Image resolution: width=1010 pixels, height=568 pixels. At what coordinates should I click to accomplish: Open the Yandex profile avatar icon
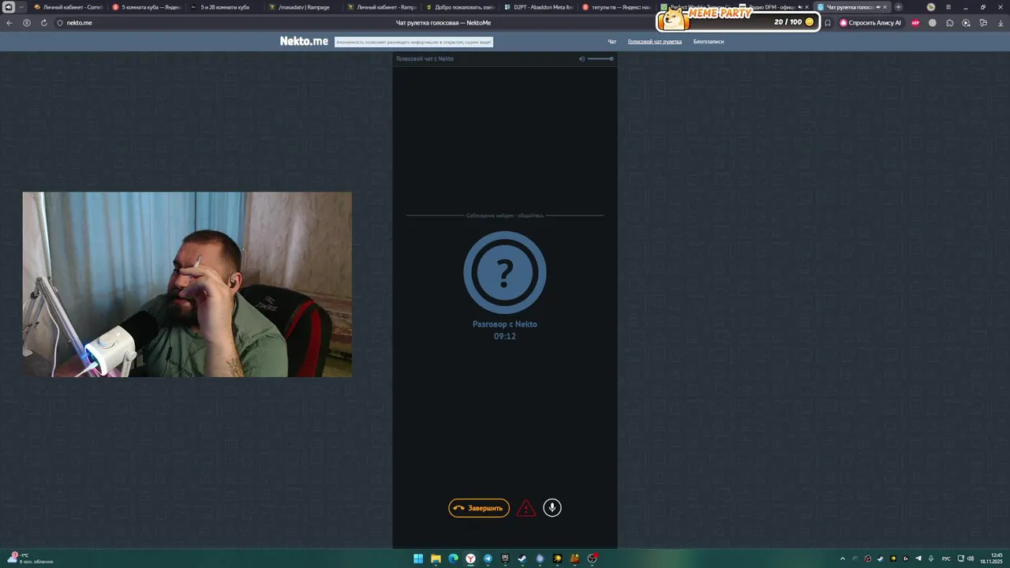coord(931,7)
